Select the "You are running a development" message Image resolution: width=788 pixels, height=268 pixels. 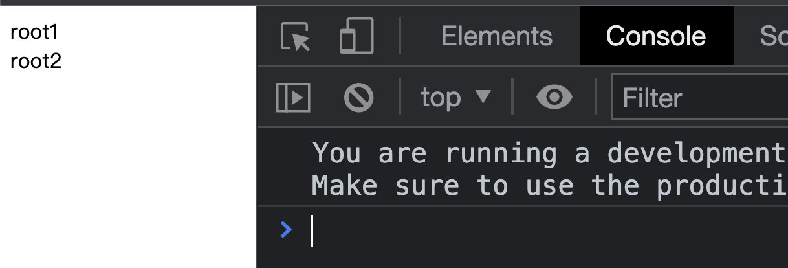click(x=549, y=153)
